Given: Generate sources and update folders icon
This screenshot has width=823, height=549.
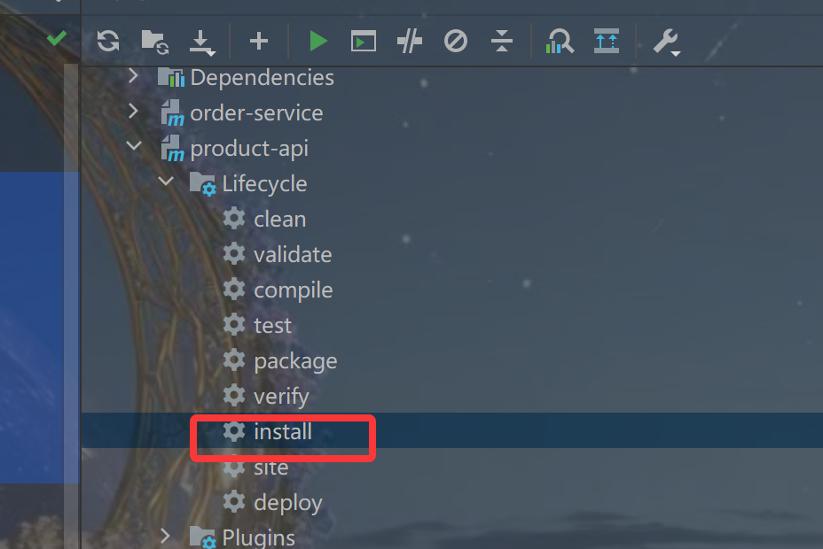Looking at the screenshot, I should pos(155,42).
